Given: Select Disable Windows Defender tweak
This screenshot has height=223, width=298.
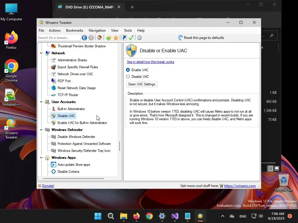Looking at the screenshot, I should click(x=73, y=137).
